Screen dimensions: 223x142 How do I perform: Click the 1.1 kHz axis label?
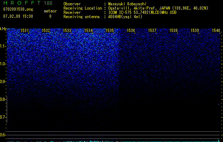tap(3, 46)
